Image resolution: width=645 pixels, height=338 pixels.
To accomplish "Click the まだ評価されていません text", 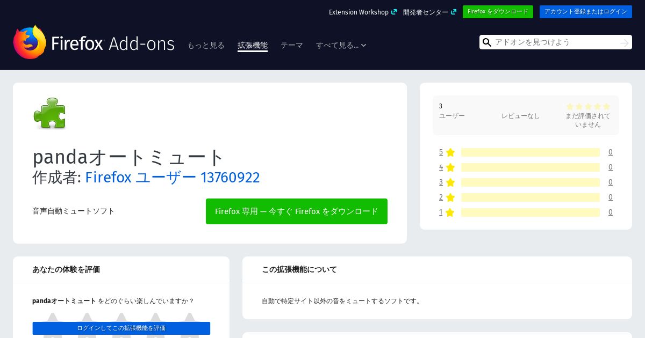I will coord(588,120).
